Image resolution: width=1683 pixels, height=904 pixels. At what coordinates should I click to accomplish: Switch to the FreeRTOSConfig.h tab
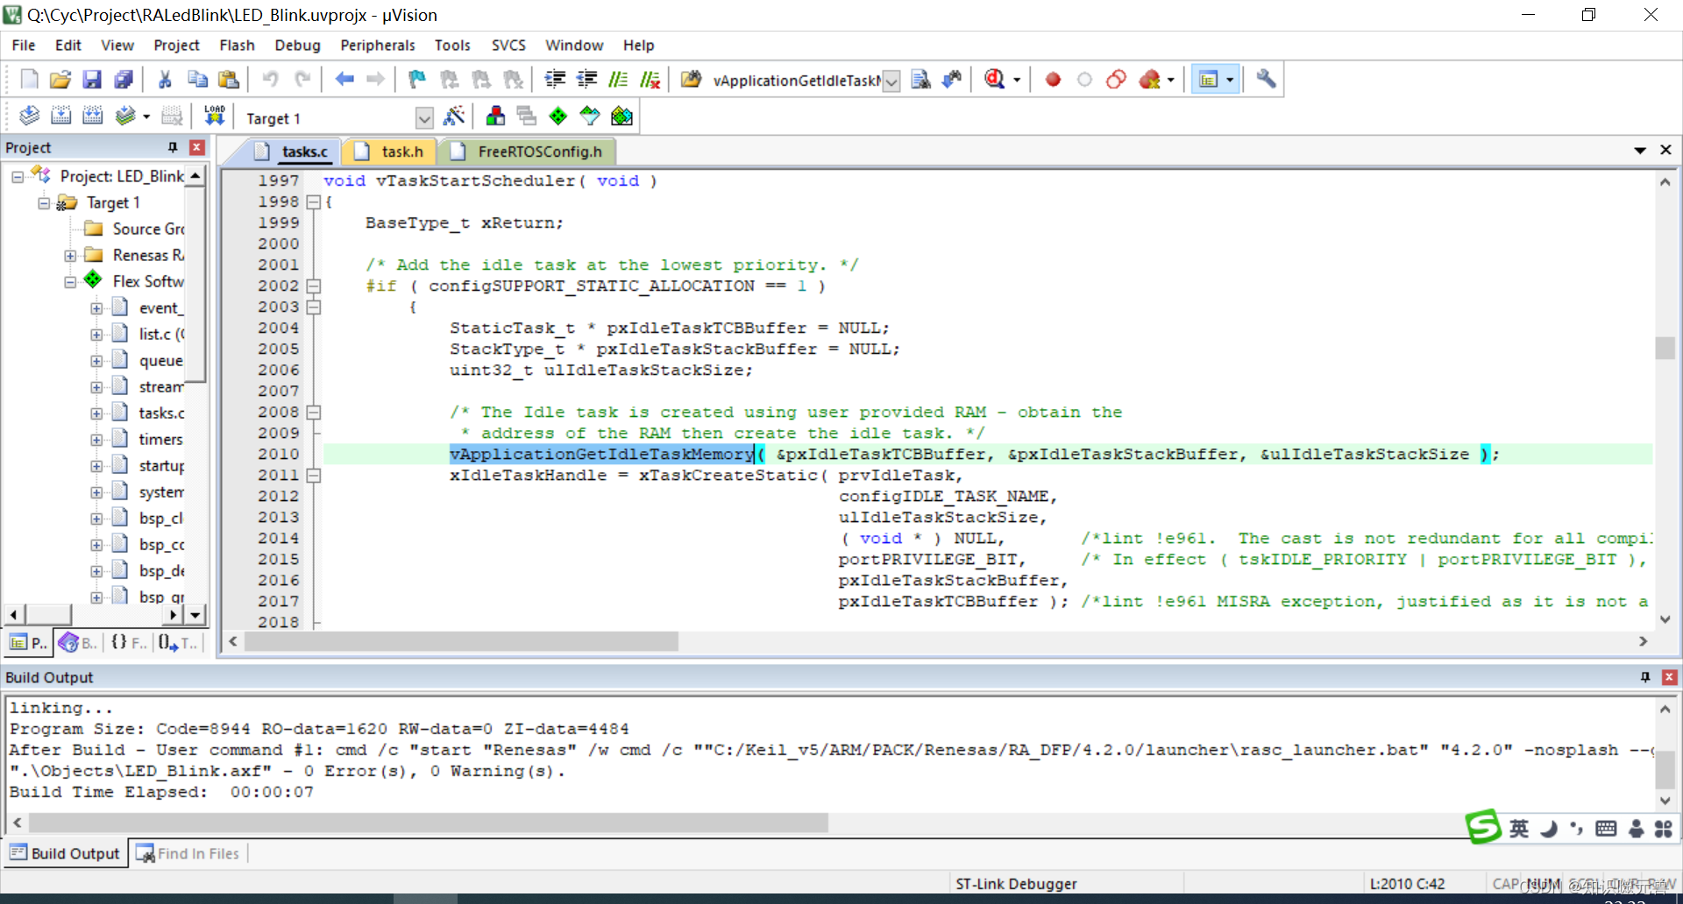528,152
